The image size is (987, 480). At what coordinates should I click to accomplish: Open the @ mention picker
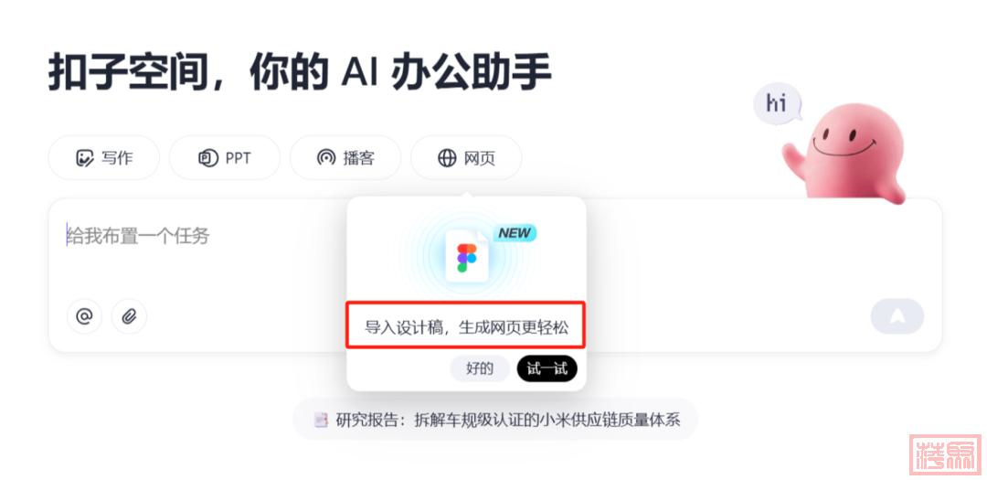84,316
